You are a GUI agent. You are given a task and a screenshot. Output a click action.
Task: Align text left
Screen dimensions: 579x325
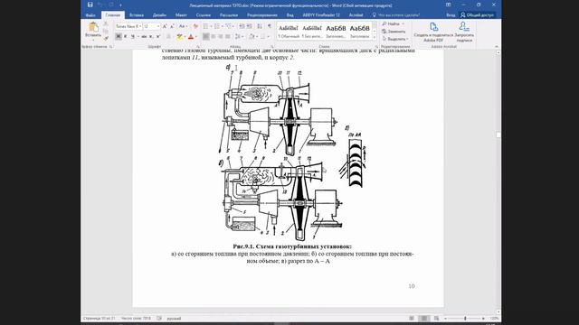(206, 36)
